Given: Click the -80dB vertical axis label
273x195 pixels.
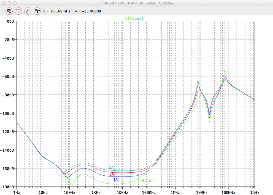Looking at the screenshot, I should 8,95.
